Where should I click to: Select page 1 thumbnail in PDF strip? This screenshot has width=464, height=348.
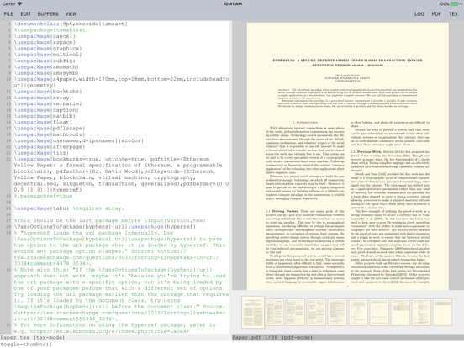[253, 313]
